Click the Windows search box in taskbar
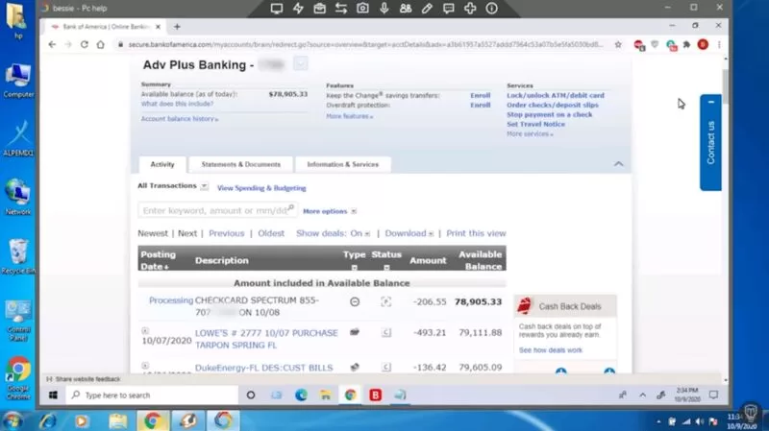 [x=152, y=395]
